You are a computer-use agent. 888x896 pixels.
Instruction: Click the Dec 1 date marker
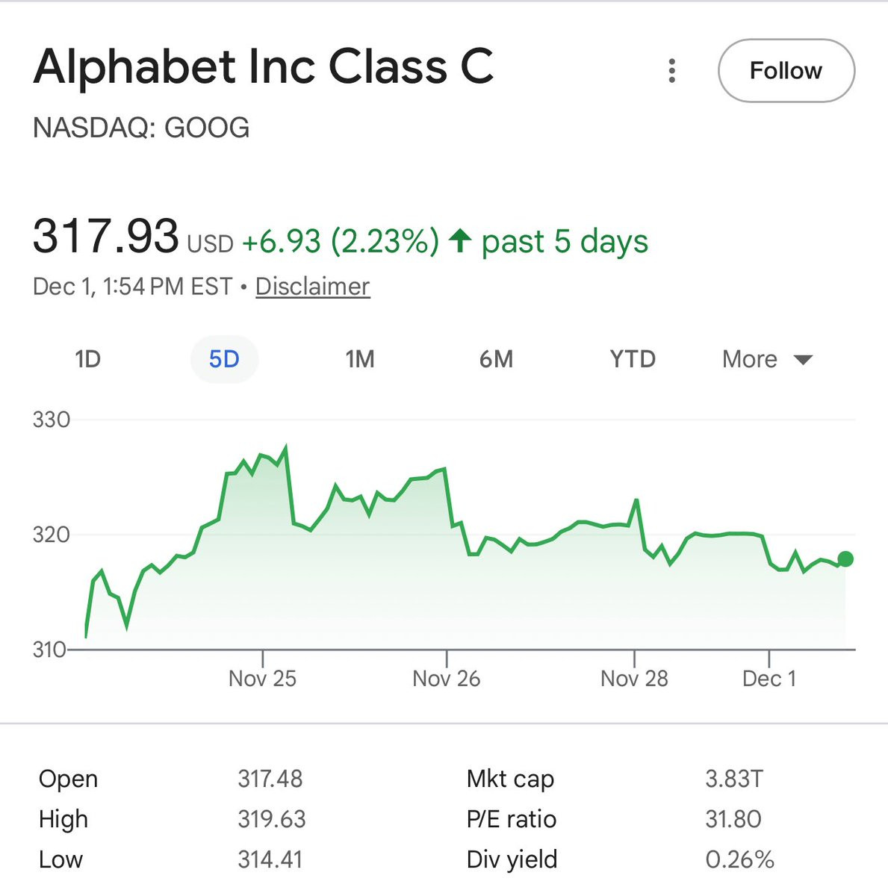point(769,678)
